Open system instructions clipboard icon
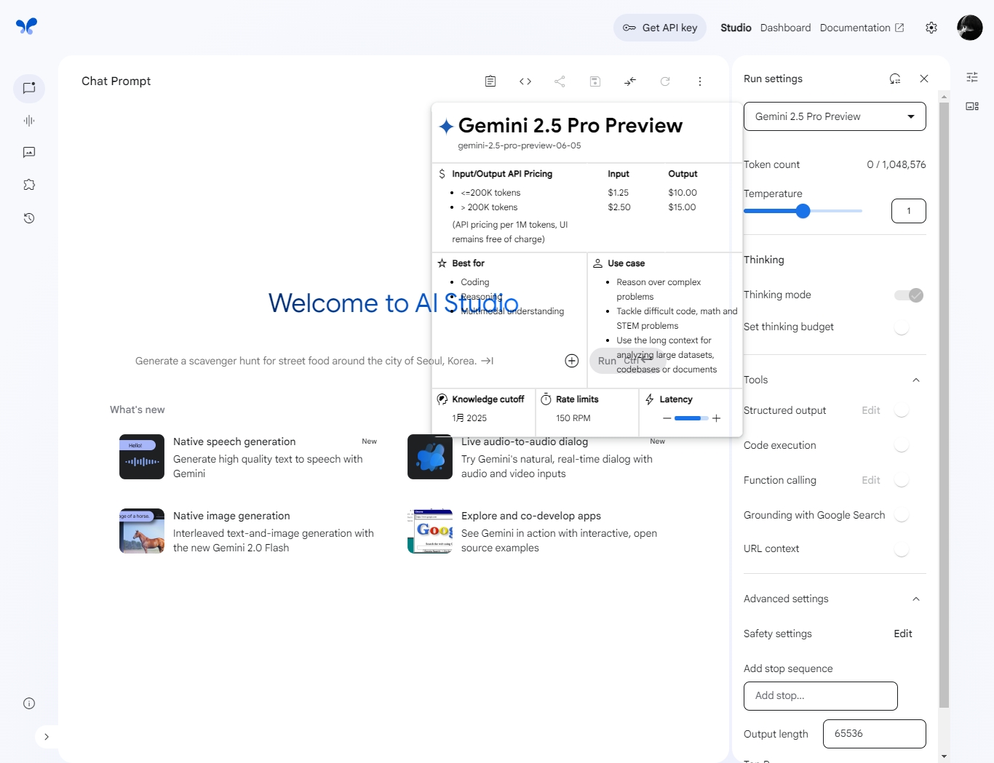 coord(490,81)
